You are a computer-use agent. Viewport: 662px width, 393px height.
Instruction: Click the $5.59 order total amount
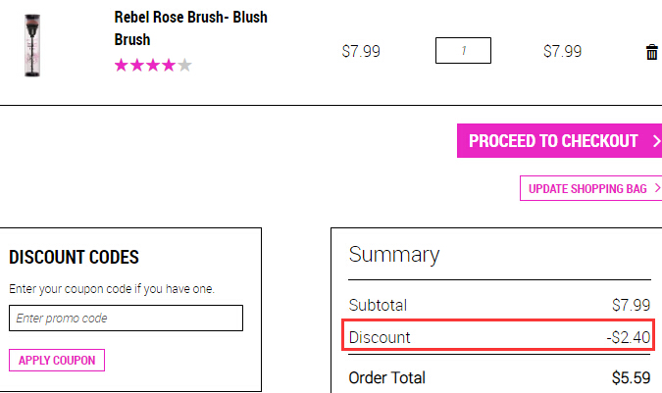(631, 378)
